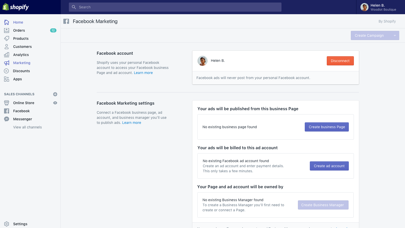Click View all channels
405x228 pixels.
tap(28, 127)
